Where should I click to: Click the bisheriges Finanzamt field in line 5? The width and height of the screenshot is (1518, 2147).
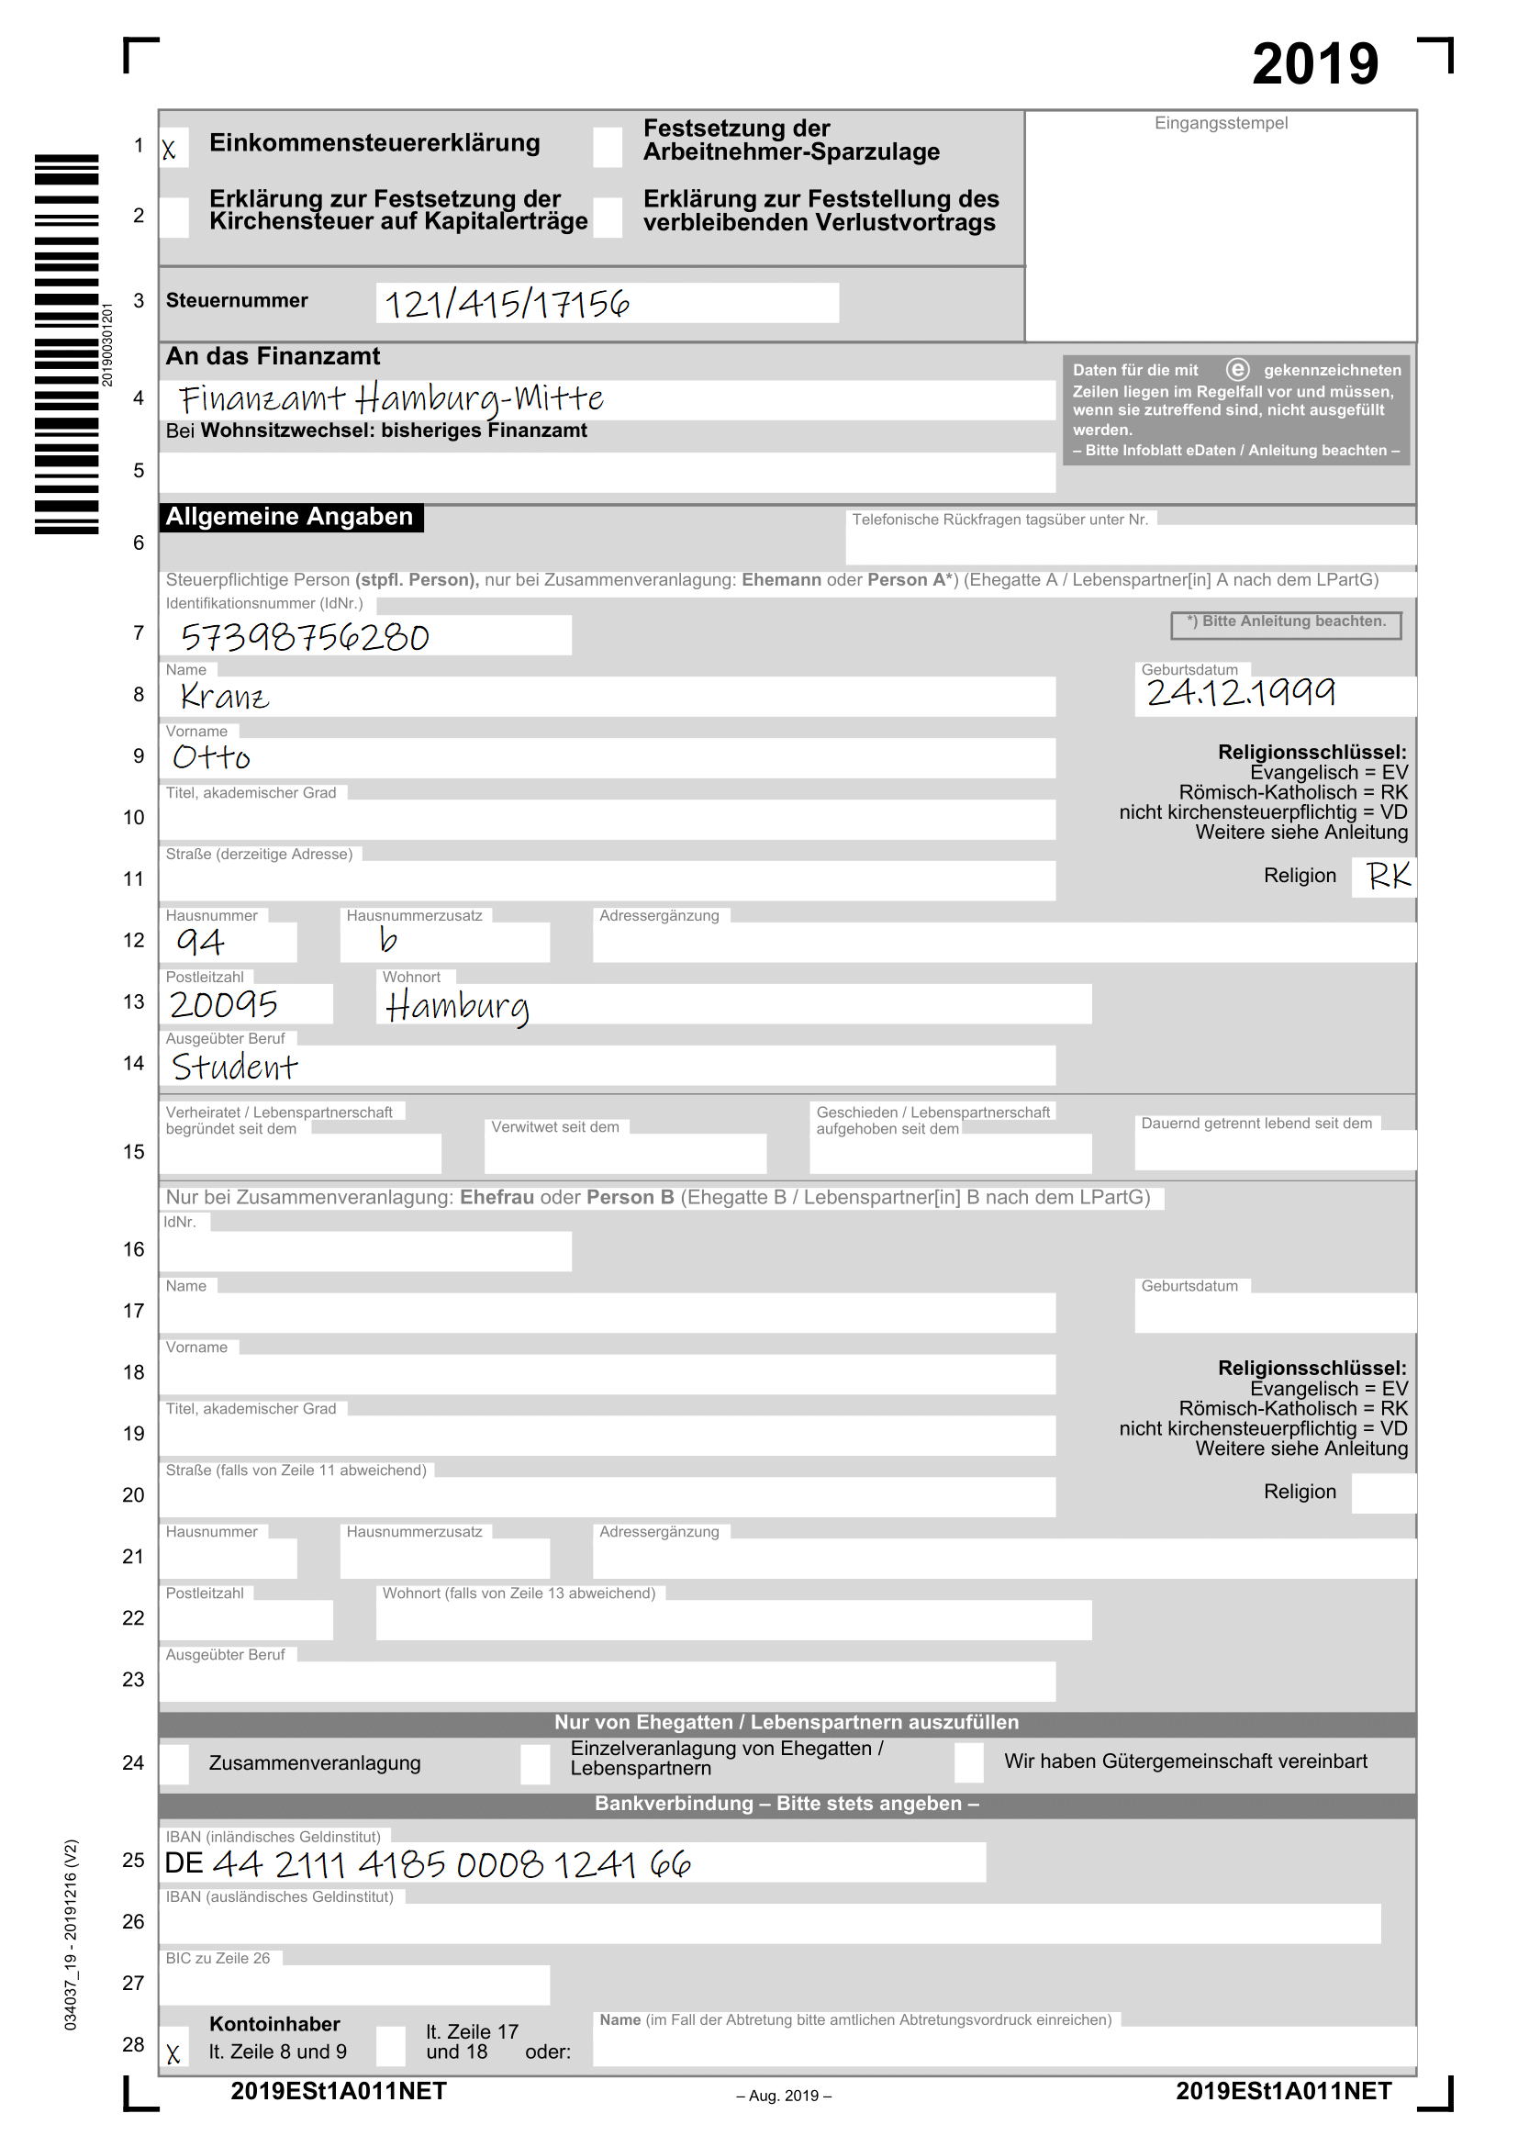[x=608, y=473]
